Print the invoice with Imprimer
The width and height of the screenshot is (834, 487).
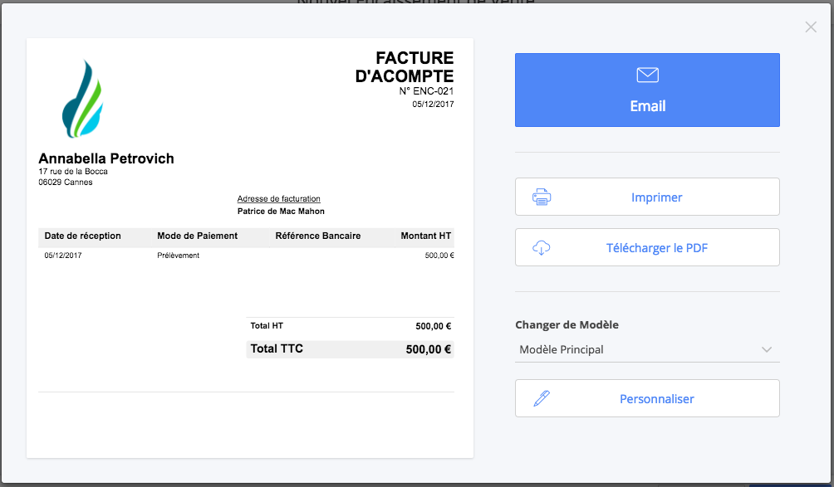click(647, 197)
